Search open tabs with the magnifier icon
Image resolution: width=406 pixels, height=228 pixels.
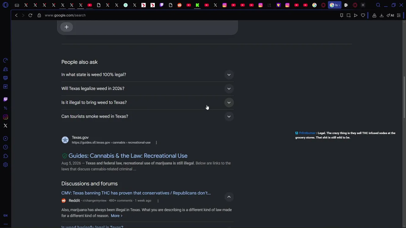click(x=378, y=5)
